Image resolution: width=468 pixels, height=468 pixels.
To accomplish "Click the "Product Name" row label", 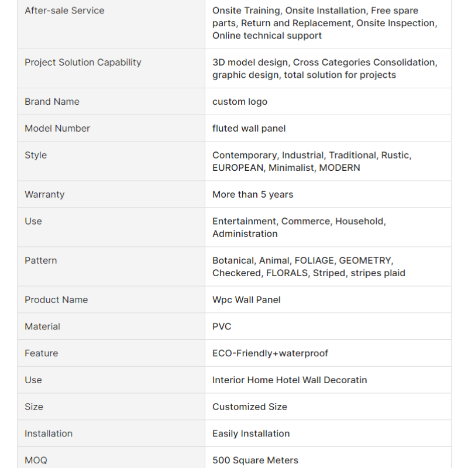I will (56, 300).
